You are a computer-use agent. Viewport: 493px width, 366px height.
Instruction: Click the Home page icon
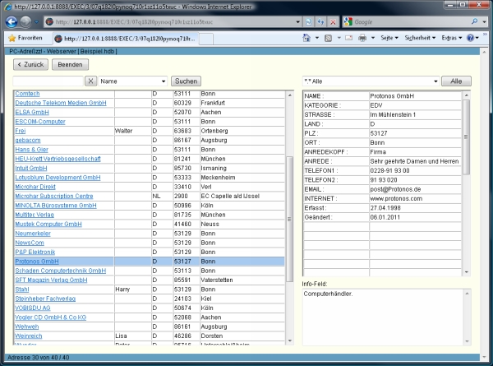click(306, 38)
